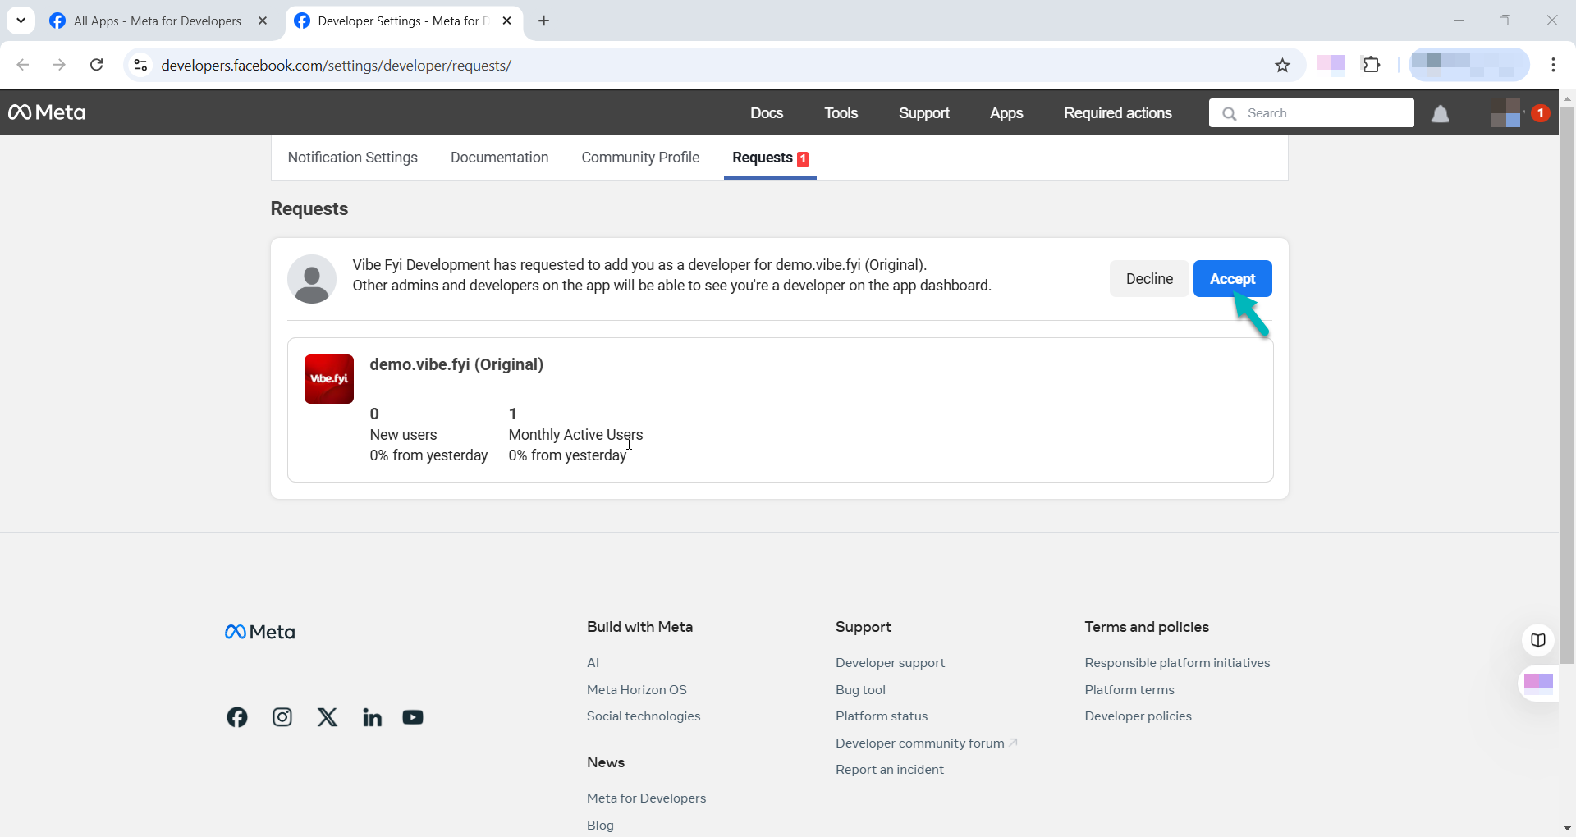The width and height of the screenshot is (1576, 837).
Task: Open the Report an incident link
Action: click(x=890, y=770)
